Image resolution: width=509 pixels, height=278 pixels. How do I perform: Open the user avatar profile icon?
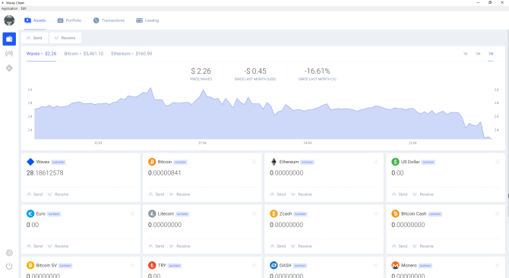coord(9,21)
